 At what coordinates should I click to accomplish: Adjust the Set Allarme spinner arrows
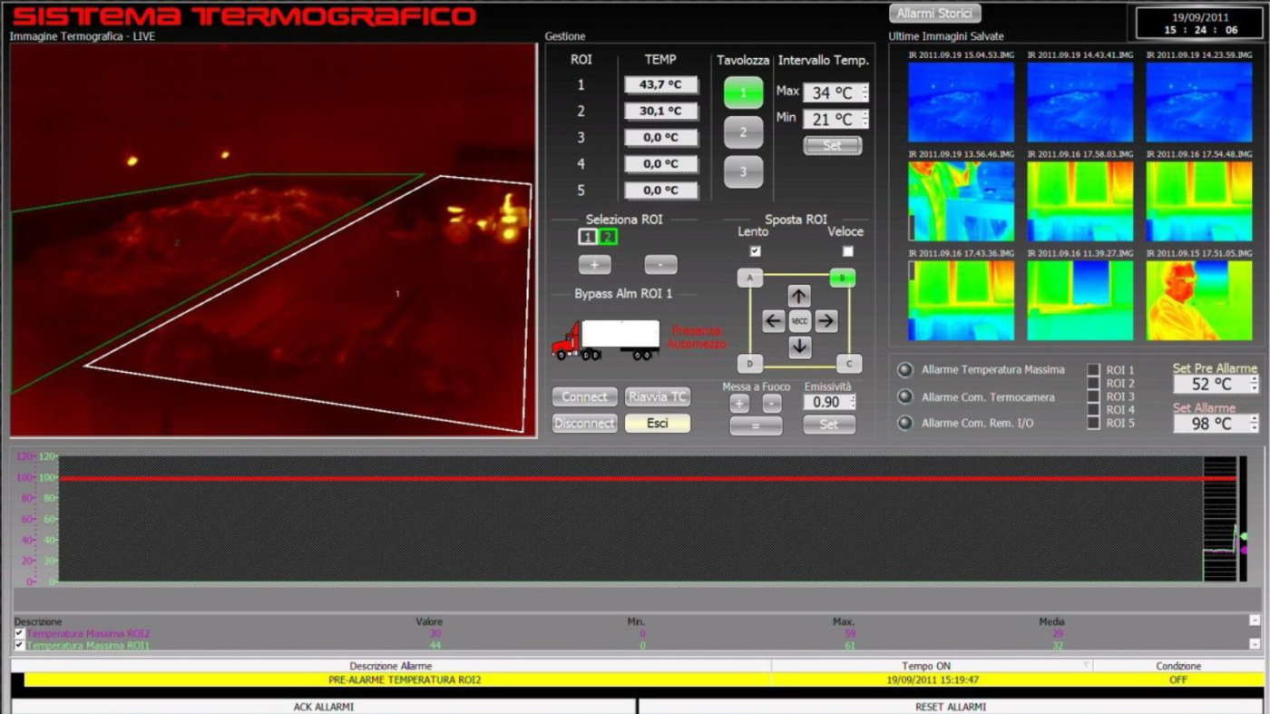click(x=1255, y=424)
